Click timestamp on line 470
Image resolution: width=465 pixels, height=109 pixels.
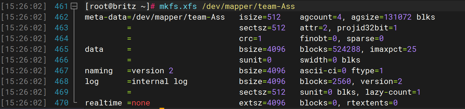pyautogui.click(x=24, y=103)
